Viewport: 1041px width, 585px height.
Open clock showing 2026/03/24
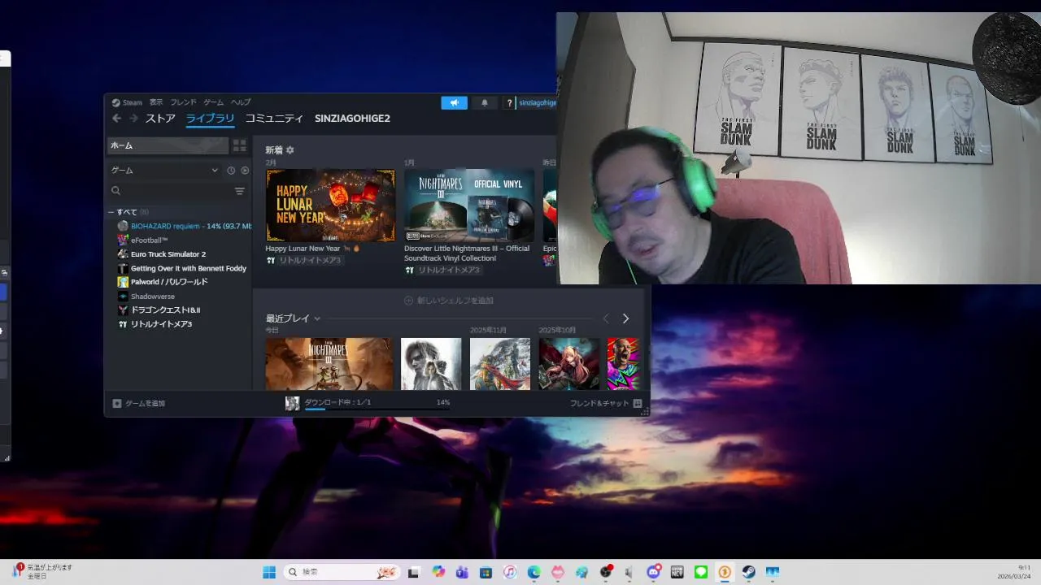tap(1013, 572)
